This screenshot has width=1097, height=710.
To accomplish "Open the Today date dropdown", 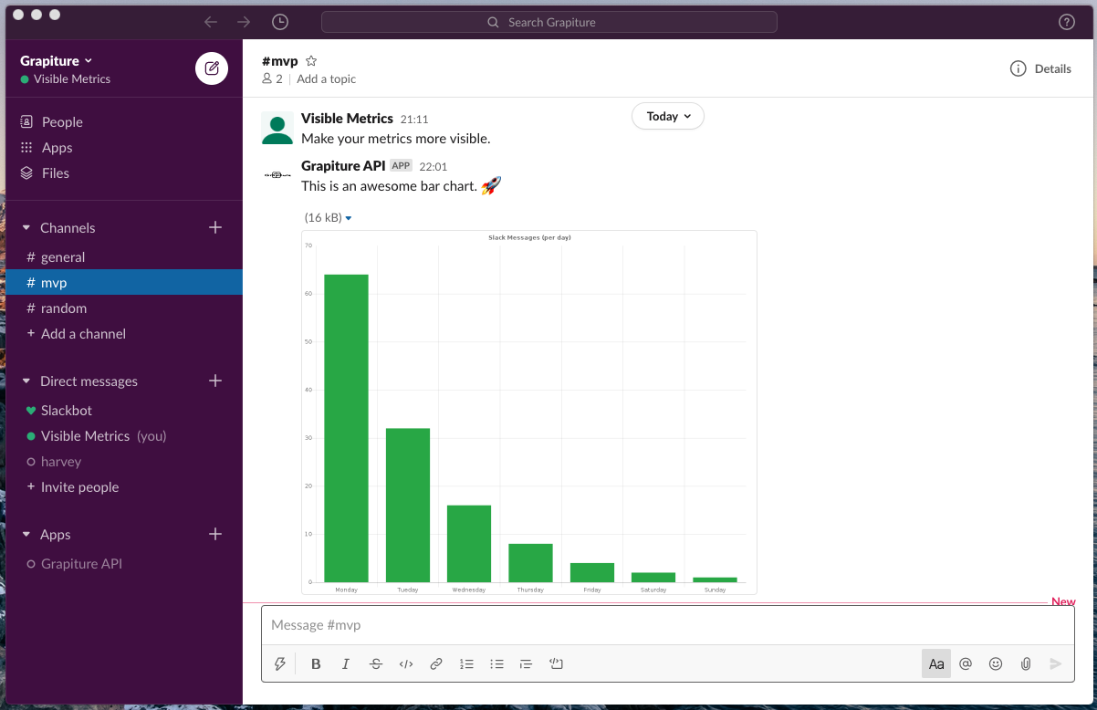I will coord(668,116).
